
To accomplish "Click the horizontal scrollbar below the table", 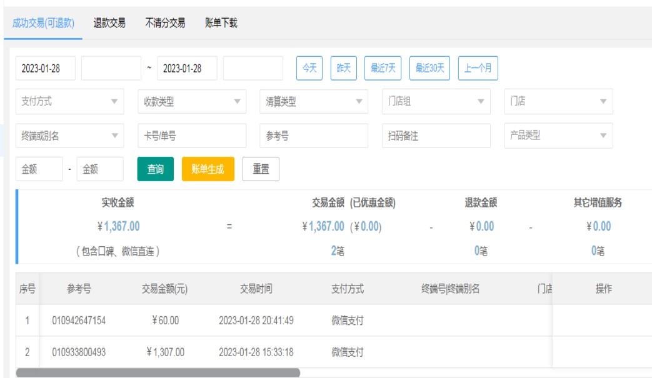I will tap(158, 373).
